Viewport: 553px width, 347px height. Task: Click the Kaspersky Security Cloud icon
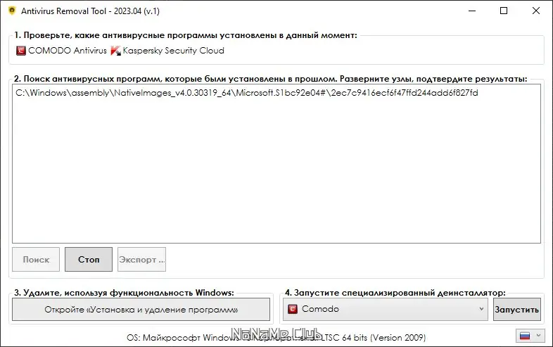coord(115,51)
